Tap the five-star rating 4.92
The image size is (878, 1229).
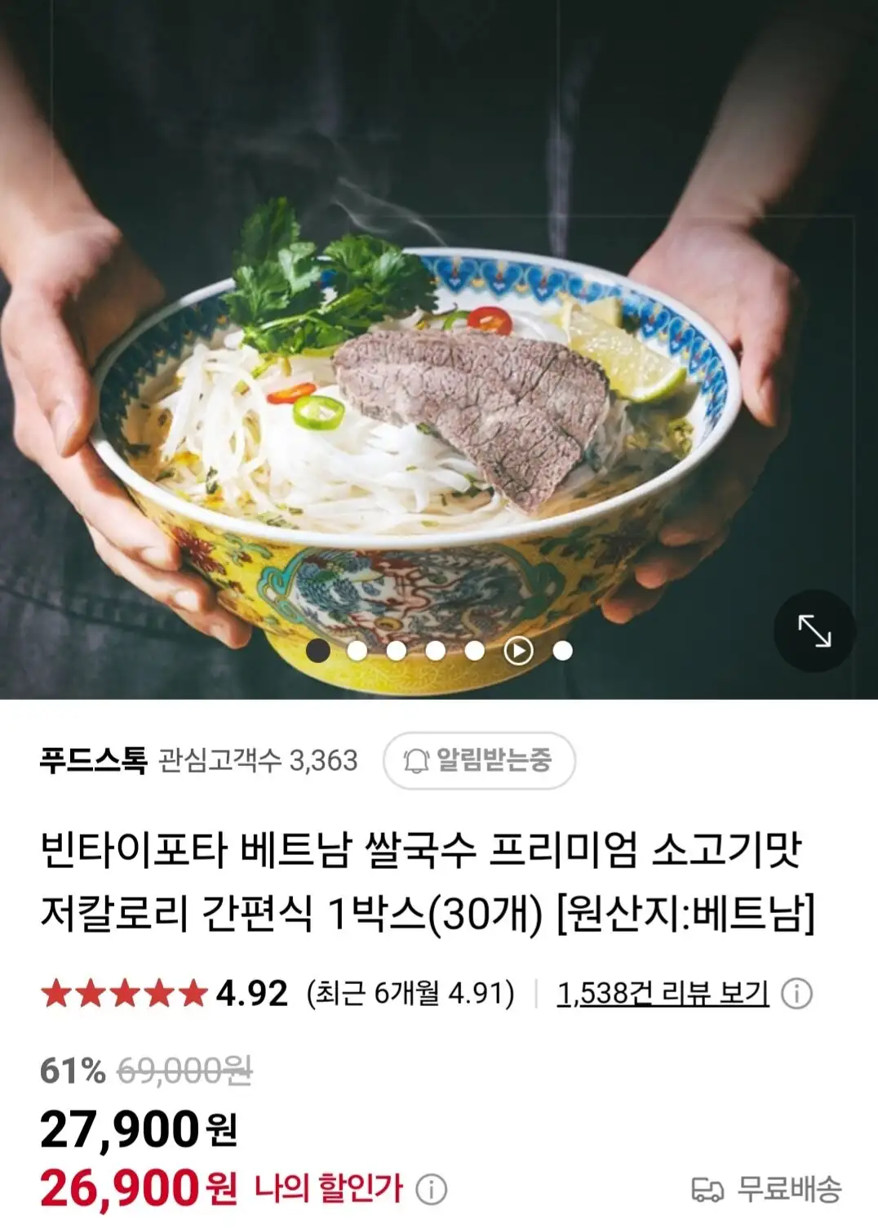164,994
